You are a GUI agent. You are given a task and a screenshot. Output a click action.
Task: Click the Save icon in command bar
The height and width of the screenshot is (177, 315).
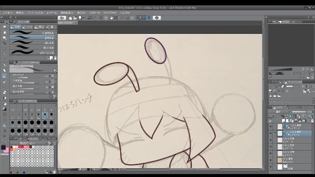80,18
